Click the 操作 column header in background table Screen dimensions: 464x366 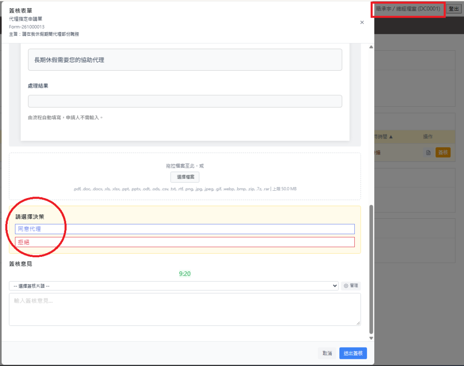coord(428,136)
